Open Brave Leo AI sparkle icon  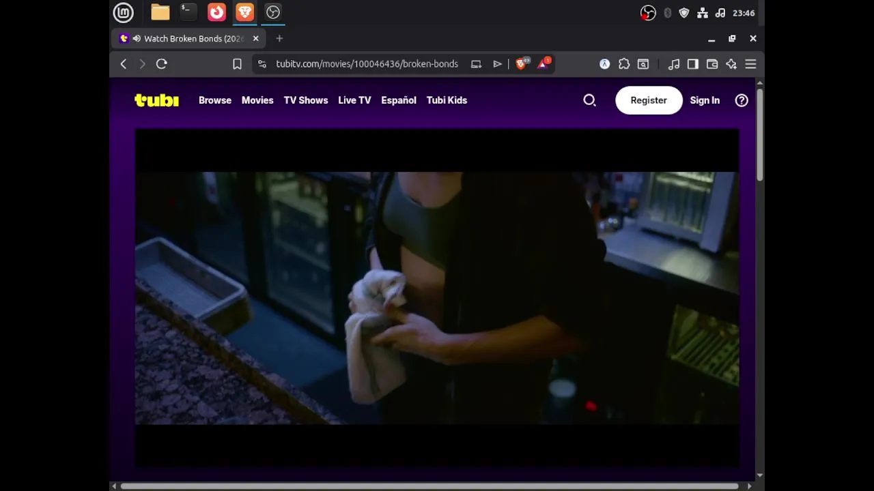pos(731,64)
